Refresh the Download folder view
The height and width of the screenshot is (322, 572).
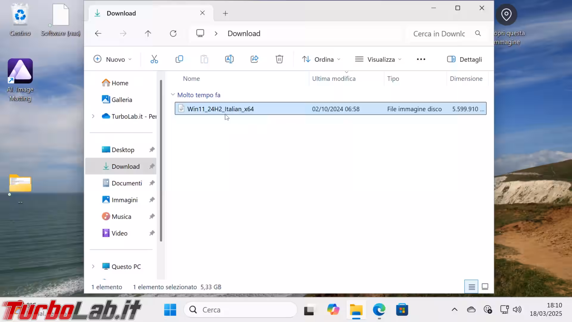click(173, 33)
